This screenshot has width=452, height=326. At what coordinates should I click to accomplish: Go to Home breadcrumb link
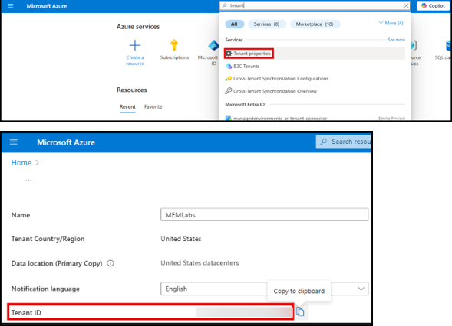click(21, 163)
